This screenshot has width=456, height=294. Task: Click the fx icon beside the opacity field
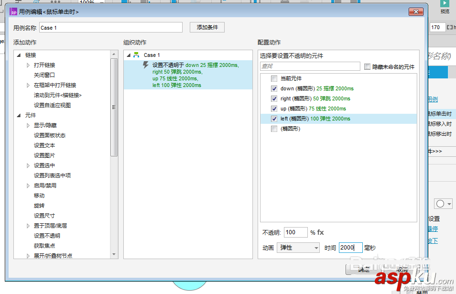point(321,232)
